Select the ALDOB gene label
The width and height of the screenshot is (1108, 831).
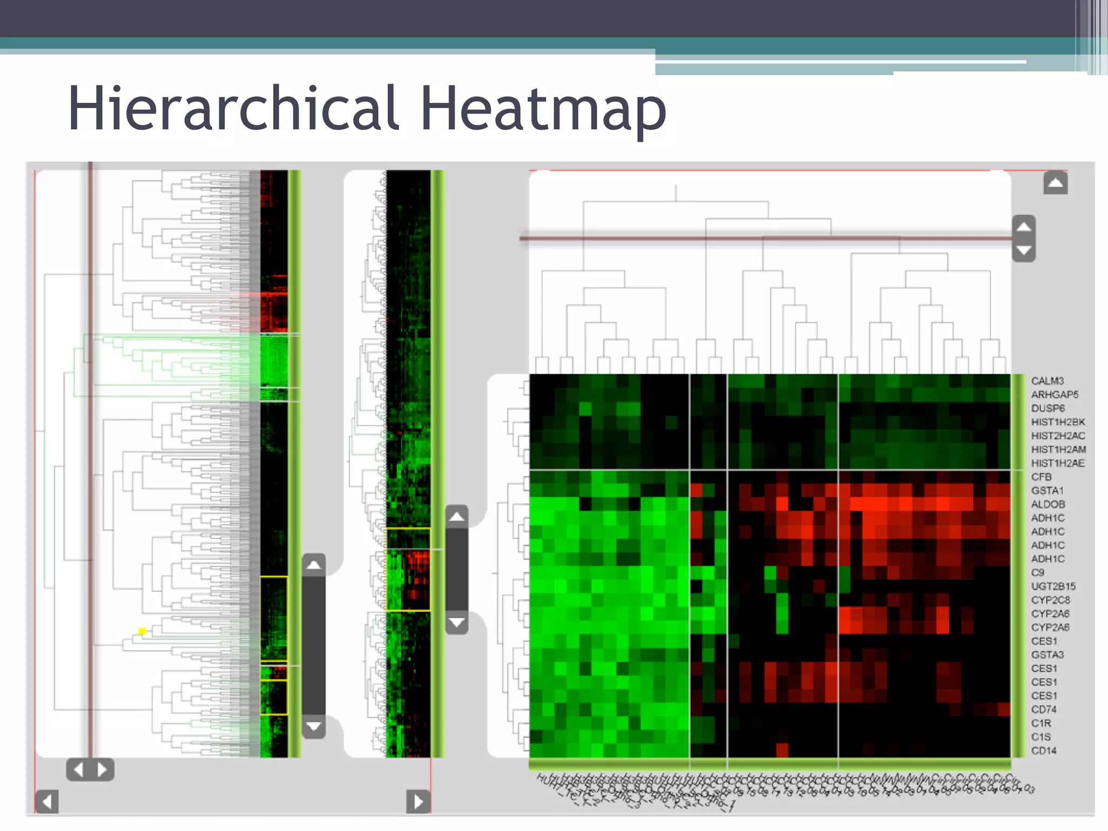[x=1048, y=504]
